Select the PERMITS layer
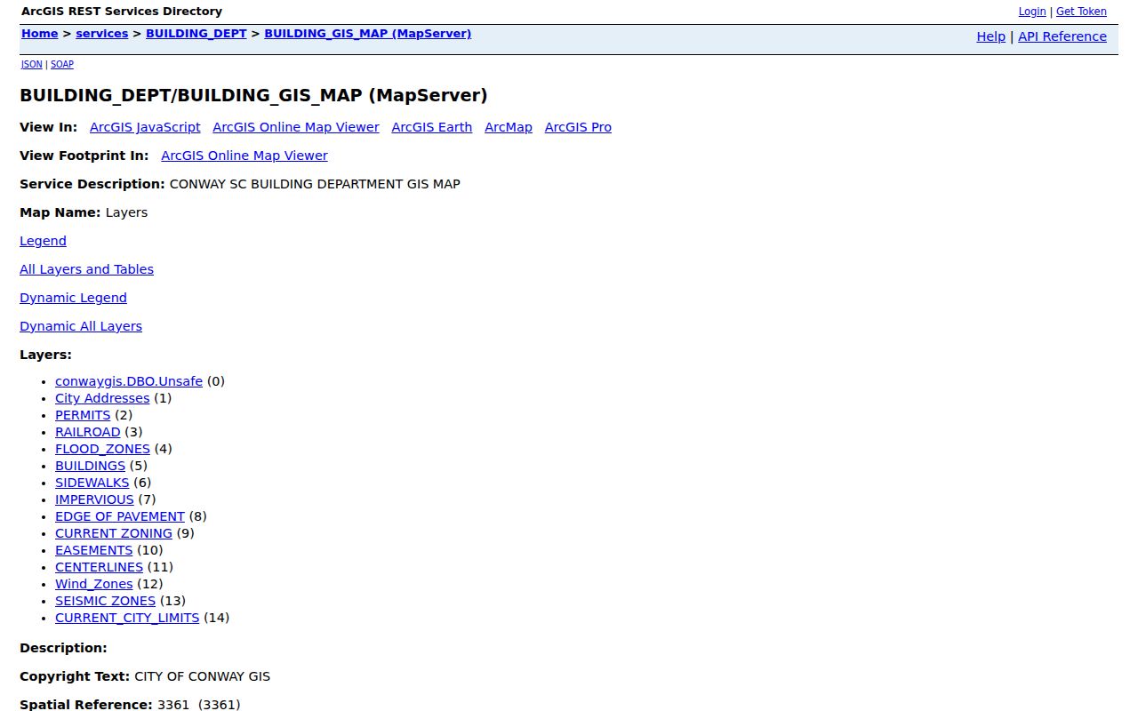This screenshot has height=711, width=1138. coord(83,415)
